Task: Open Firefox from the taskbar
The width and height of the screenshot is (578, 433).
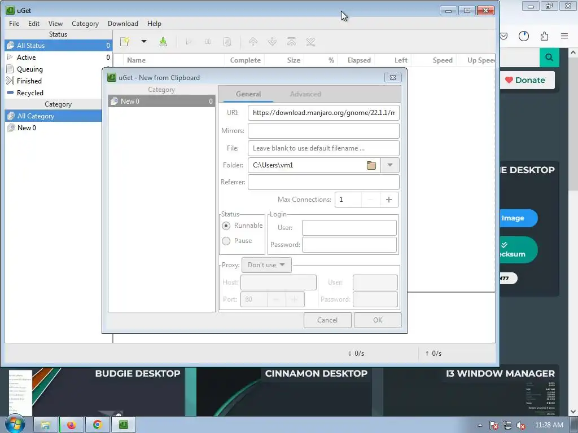Action: [x=72, y=425]
